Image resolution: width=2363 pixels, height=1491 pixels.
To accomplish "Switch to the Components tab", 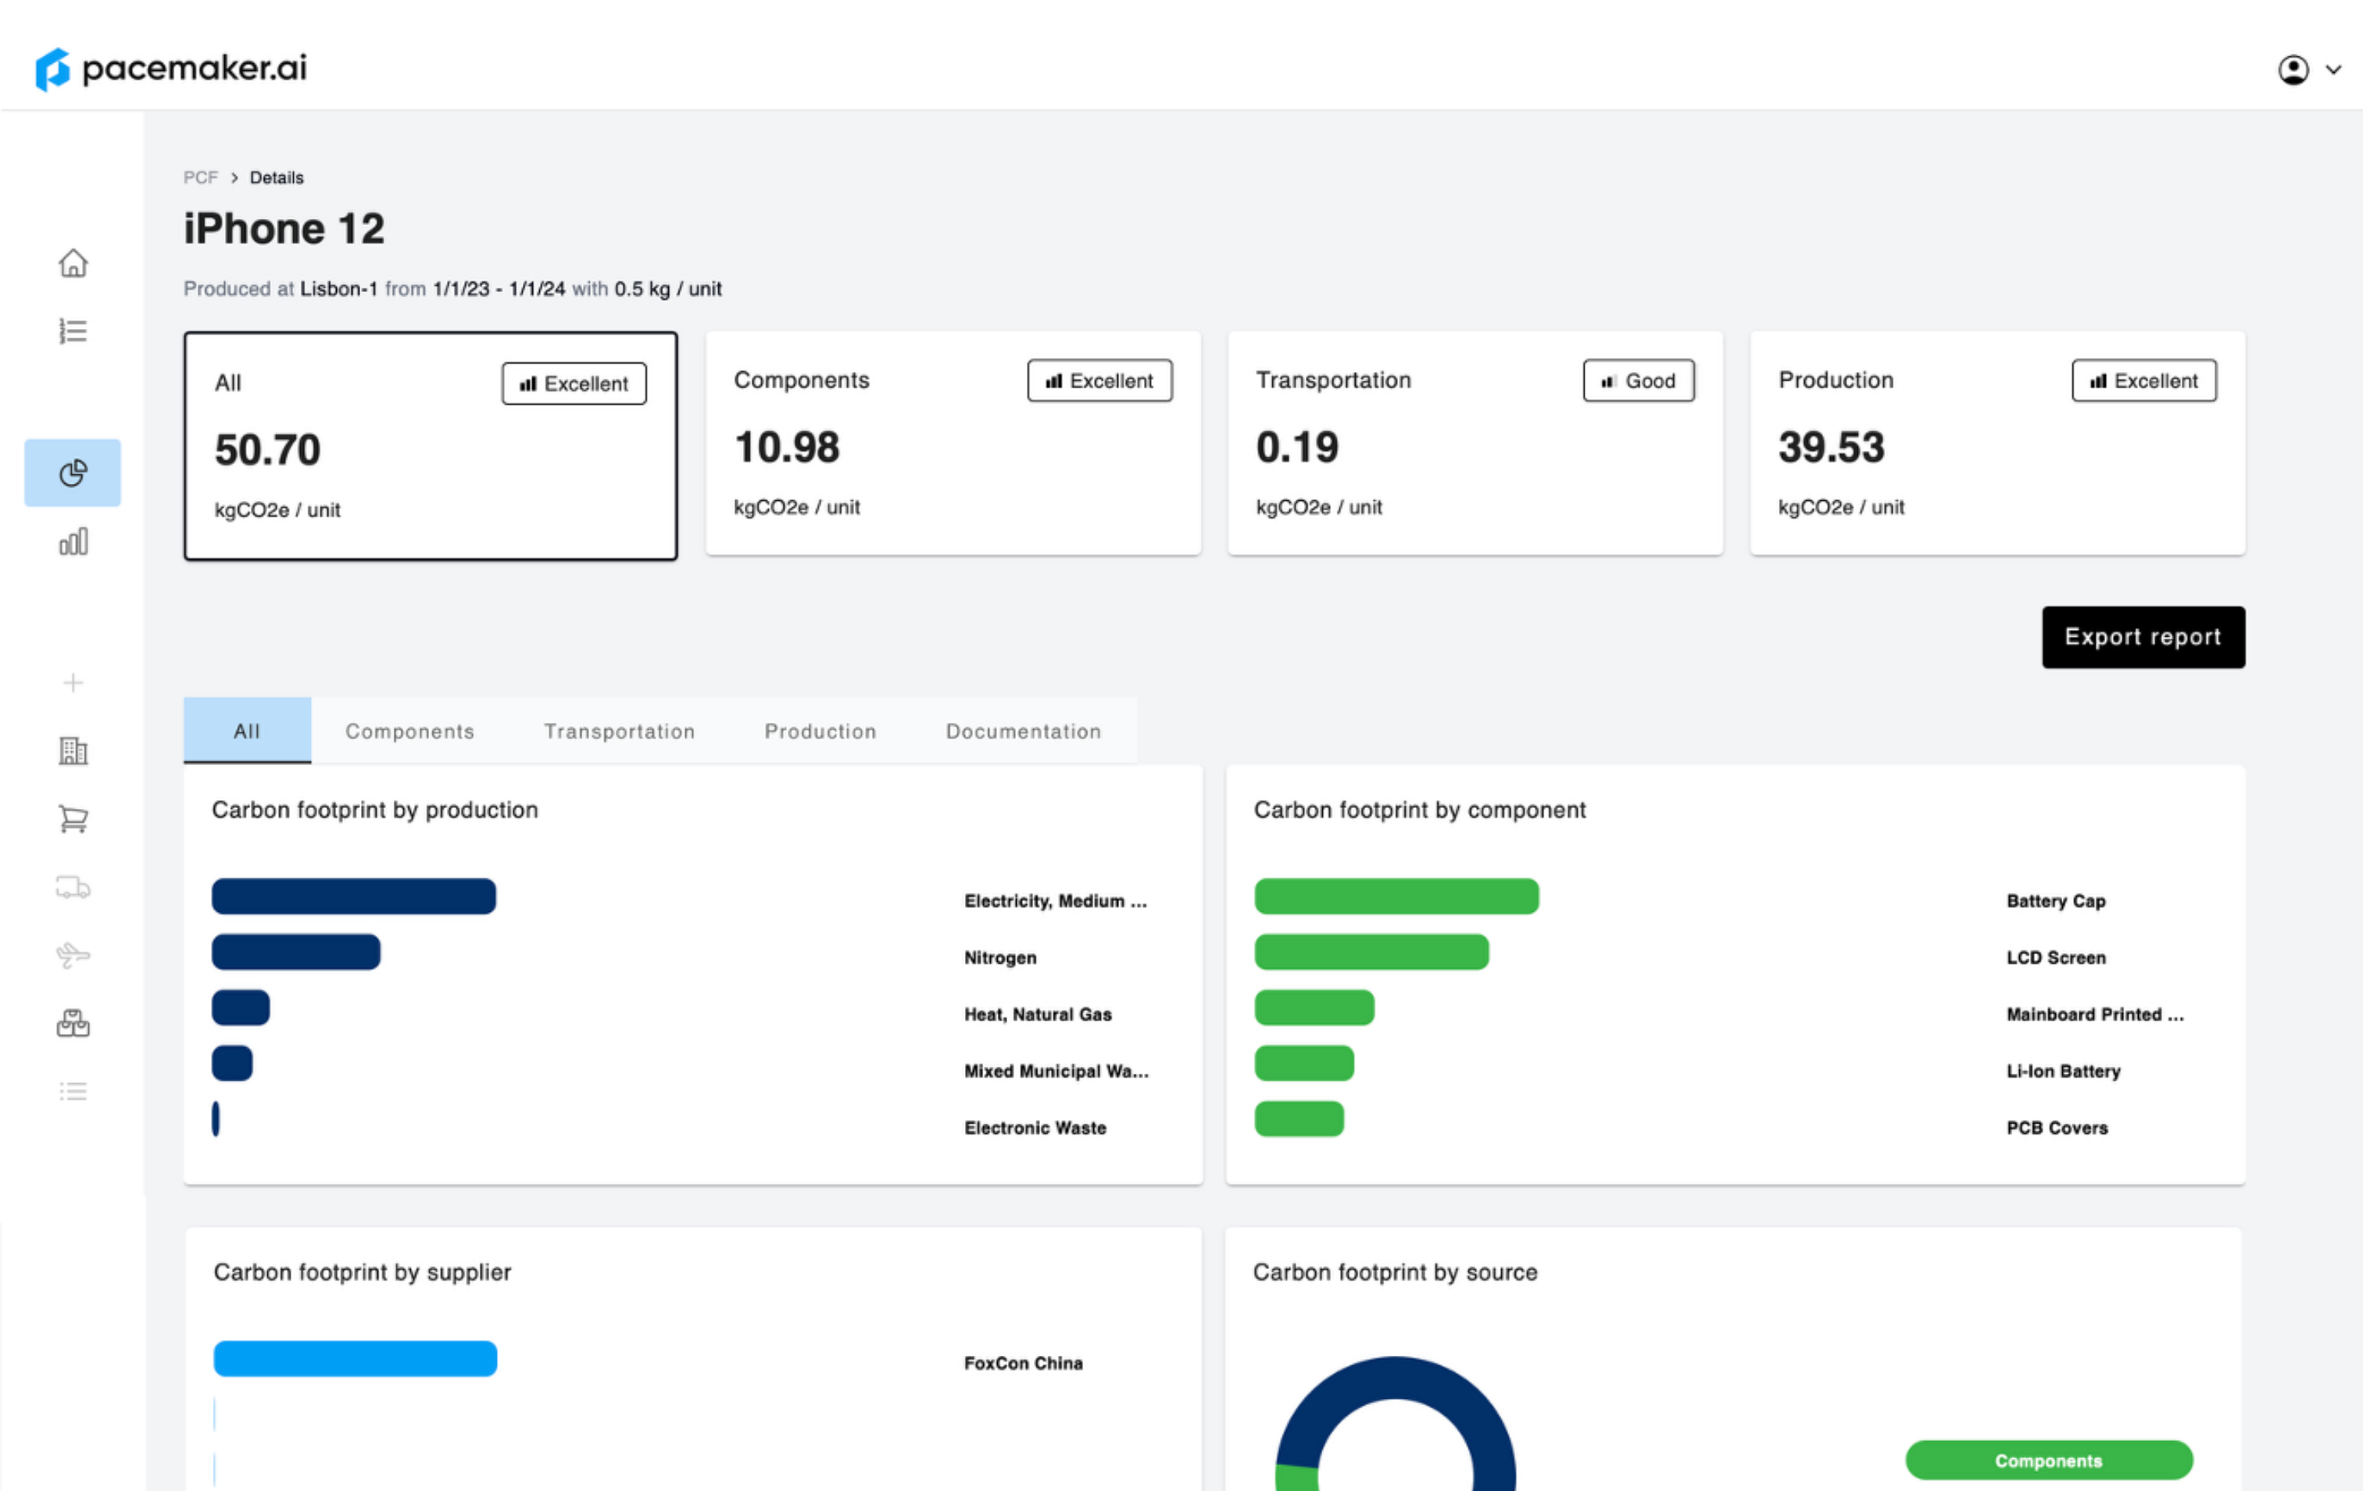I will [x=409, y=731].
